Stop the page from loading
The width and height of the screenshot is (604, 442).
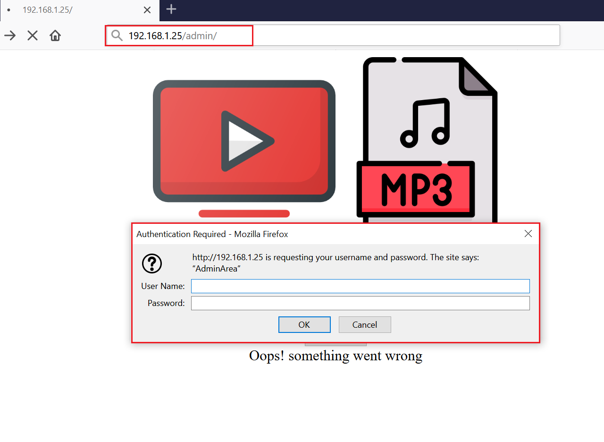pyautogui.click(x=33, y=35)
